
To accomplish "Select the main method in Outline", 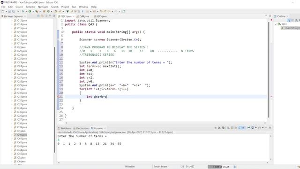I will (291, 28).
